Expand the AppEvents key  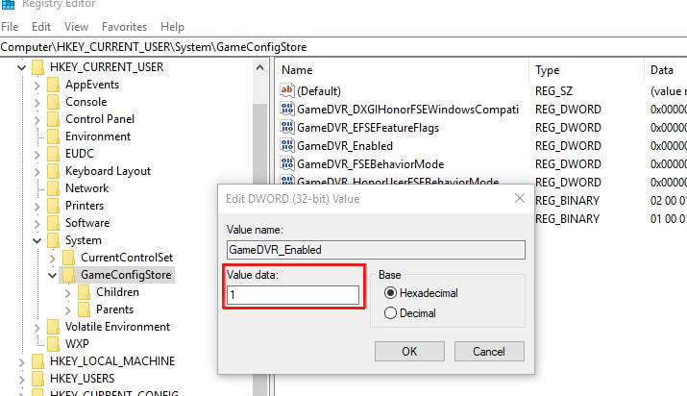pos(37,86)
